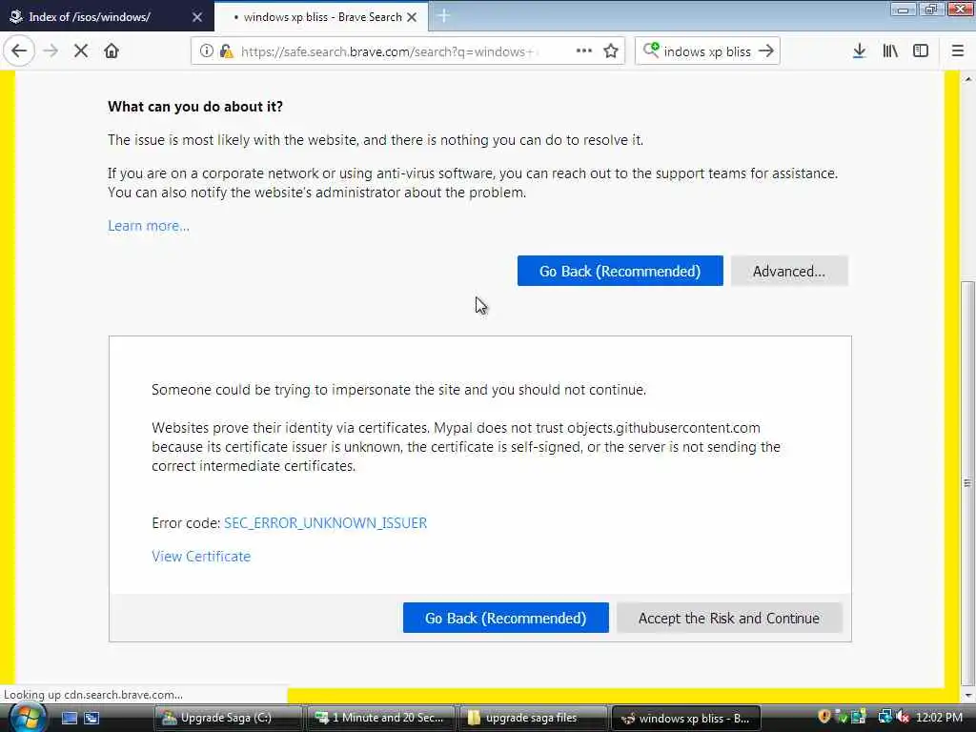Click windows xp bliss taskbar button
Image resolution: width=976 pixels, height=732 pixels.
tap(687, 718)
